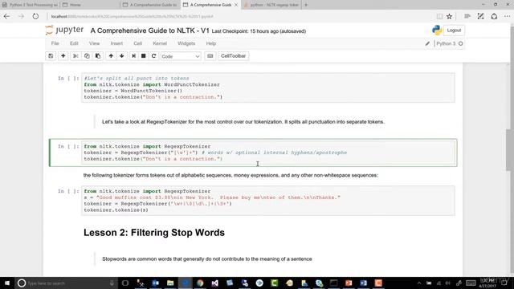514x289 pixels.
Task: Click the Save and Checkpoint toolbar icon
Action: [x=51, y=56]
